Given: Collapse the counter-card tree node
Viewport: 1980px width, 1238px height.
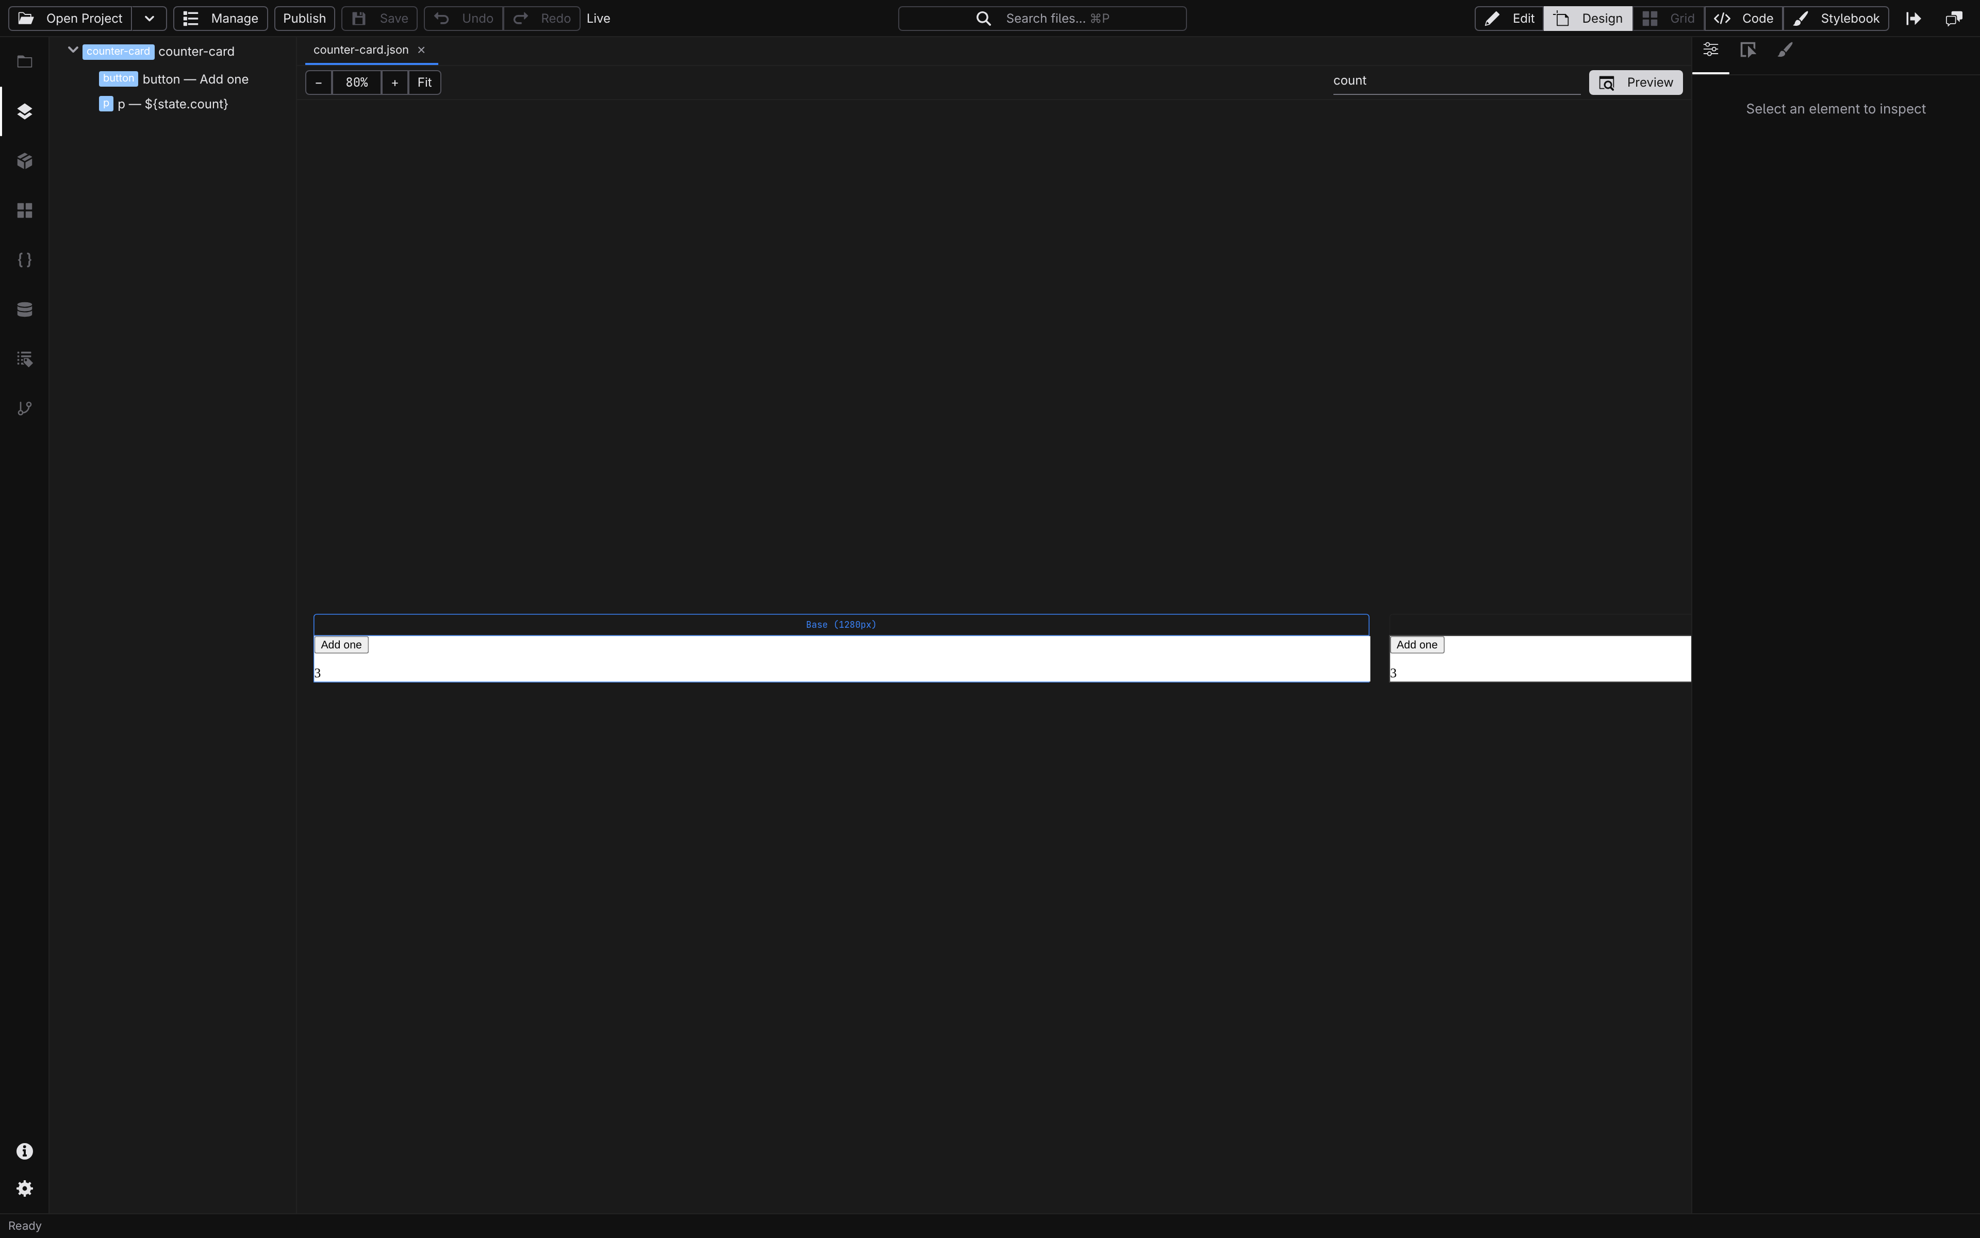Looking at the screenshot, I should 73,50.
